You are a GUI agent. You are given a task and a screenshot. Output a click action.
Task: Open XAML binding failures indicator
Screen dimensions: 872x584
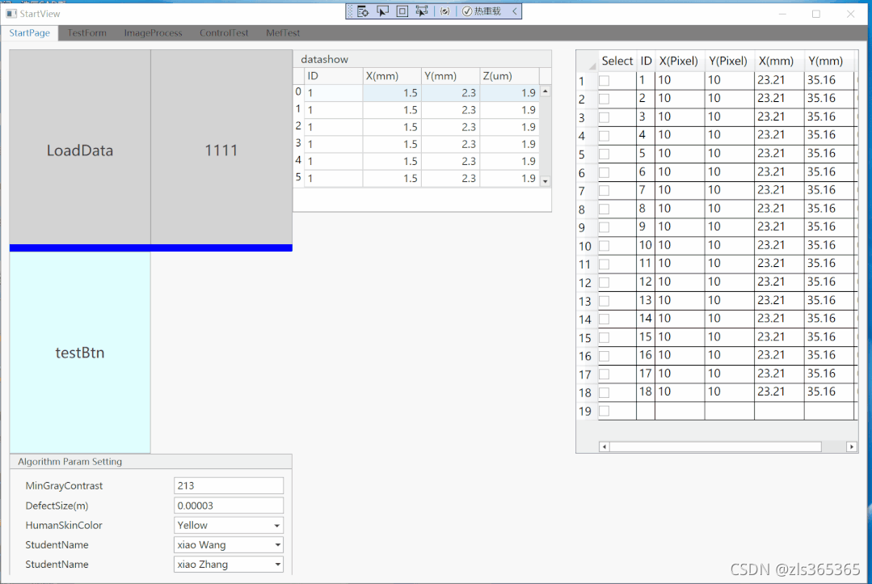pyautogui.click(x=444, y=11)
